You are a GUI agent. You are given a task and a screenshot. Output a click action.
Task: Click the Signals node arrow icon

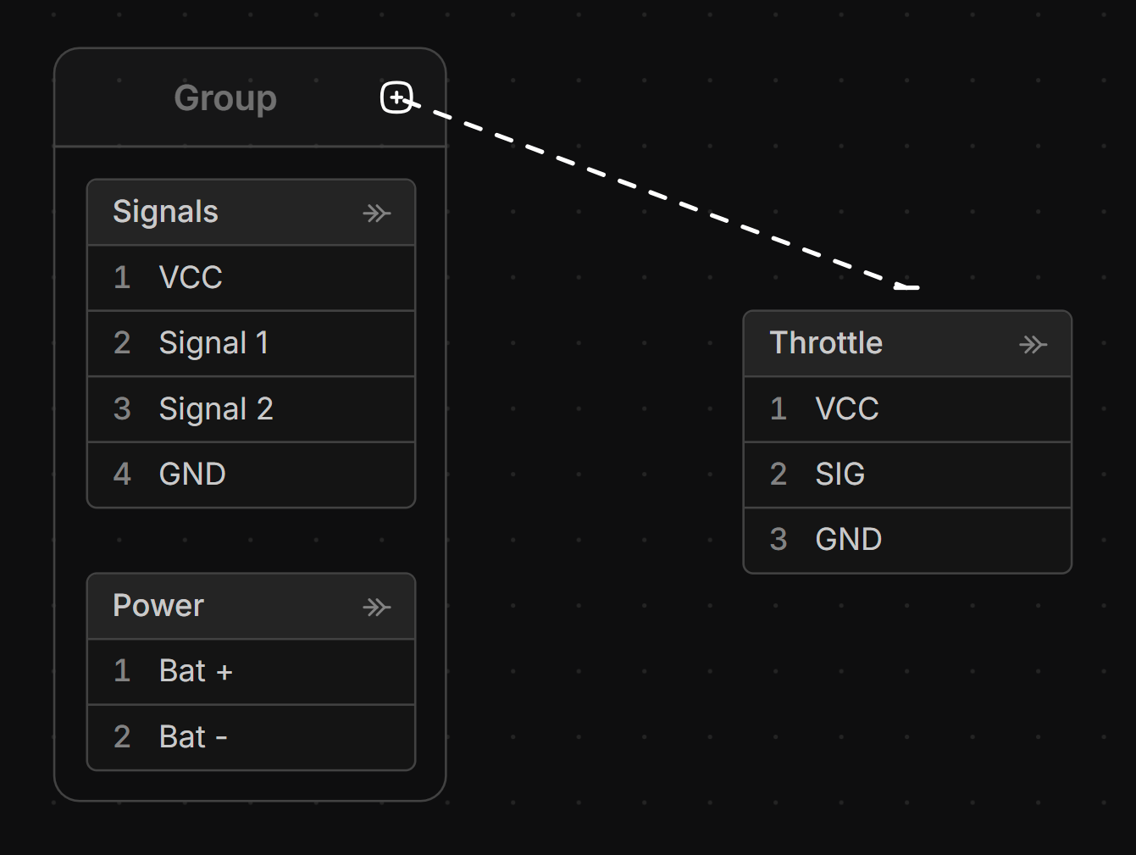click(x=376, y=213)
